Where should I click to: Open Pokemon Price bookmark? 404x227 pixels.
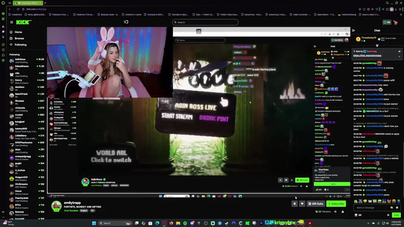tap(58, 15)
